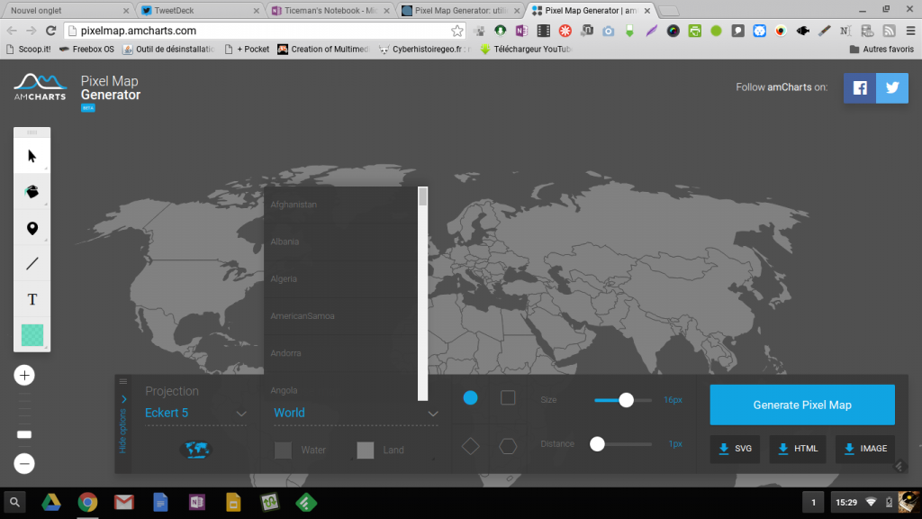This screenshot has height=519, width=922.
Task: Open the World map dropdown
Action: point(356,414)
